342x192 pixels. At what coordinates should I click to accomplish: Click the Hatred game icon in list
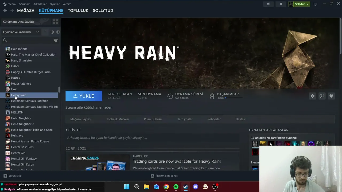click(8, 78)
